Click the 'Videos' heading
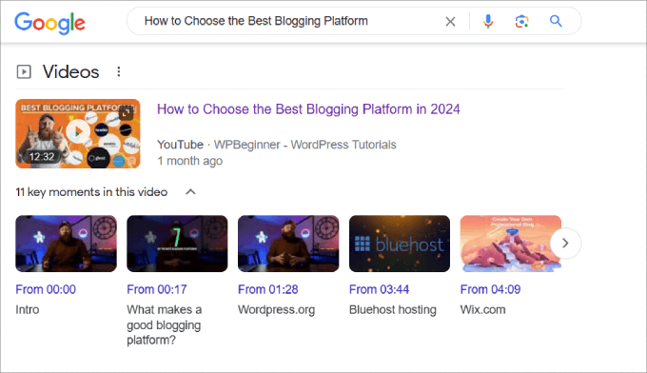The height and width of the screenshot is (373, 647). (x=71, y=72)
